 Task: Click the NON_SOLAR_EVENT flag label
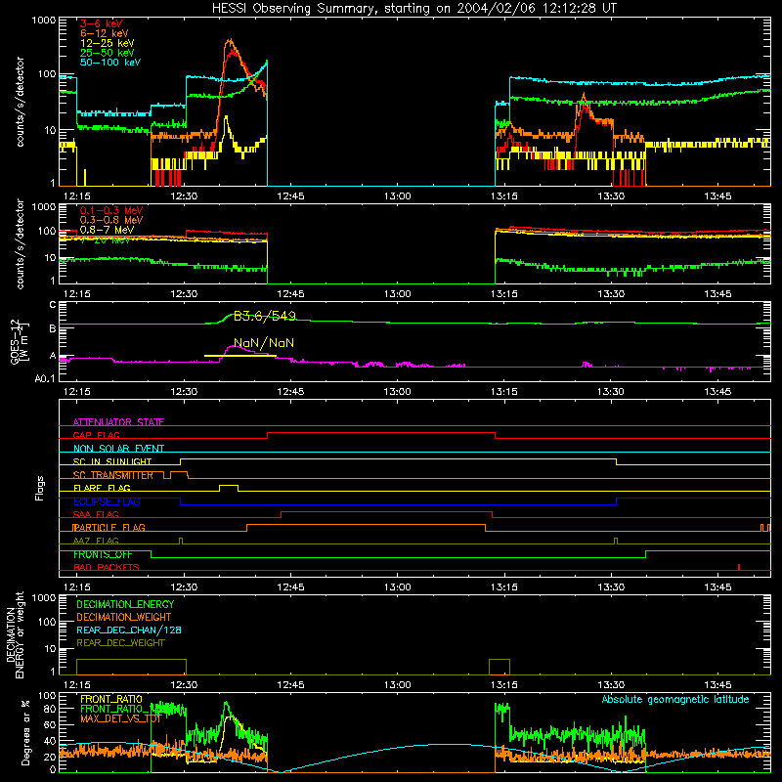coord(118,449)
